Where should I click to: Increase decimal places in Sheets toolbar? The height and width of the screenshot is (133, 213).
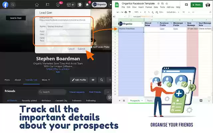(x=157, y=12)
